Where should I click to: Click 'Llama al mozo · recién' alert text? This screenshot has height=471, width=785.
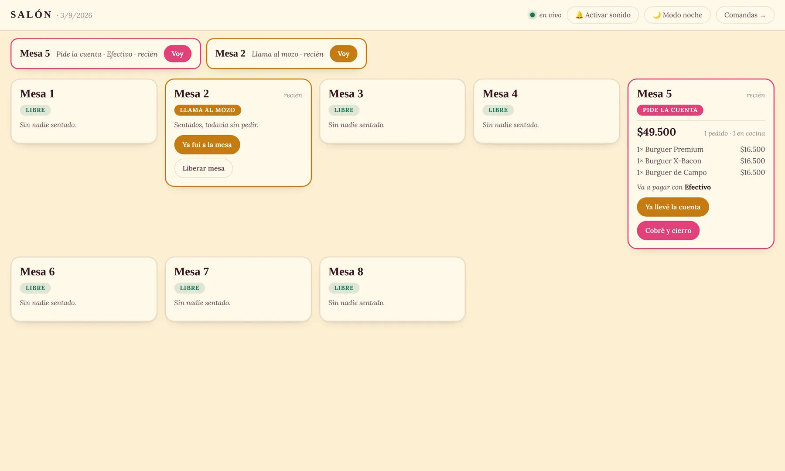click(x=287, y=54)
